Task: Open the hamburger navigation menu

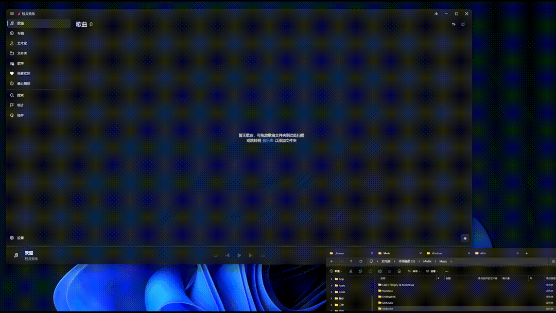Action: pyautogui.click(x=12, y=13)
